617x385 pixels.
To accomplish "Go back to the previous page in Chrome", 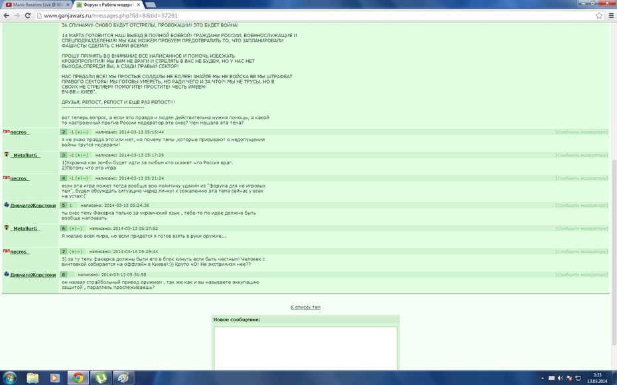I will point(6,16).
